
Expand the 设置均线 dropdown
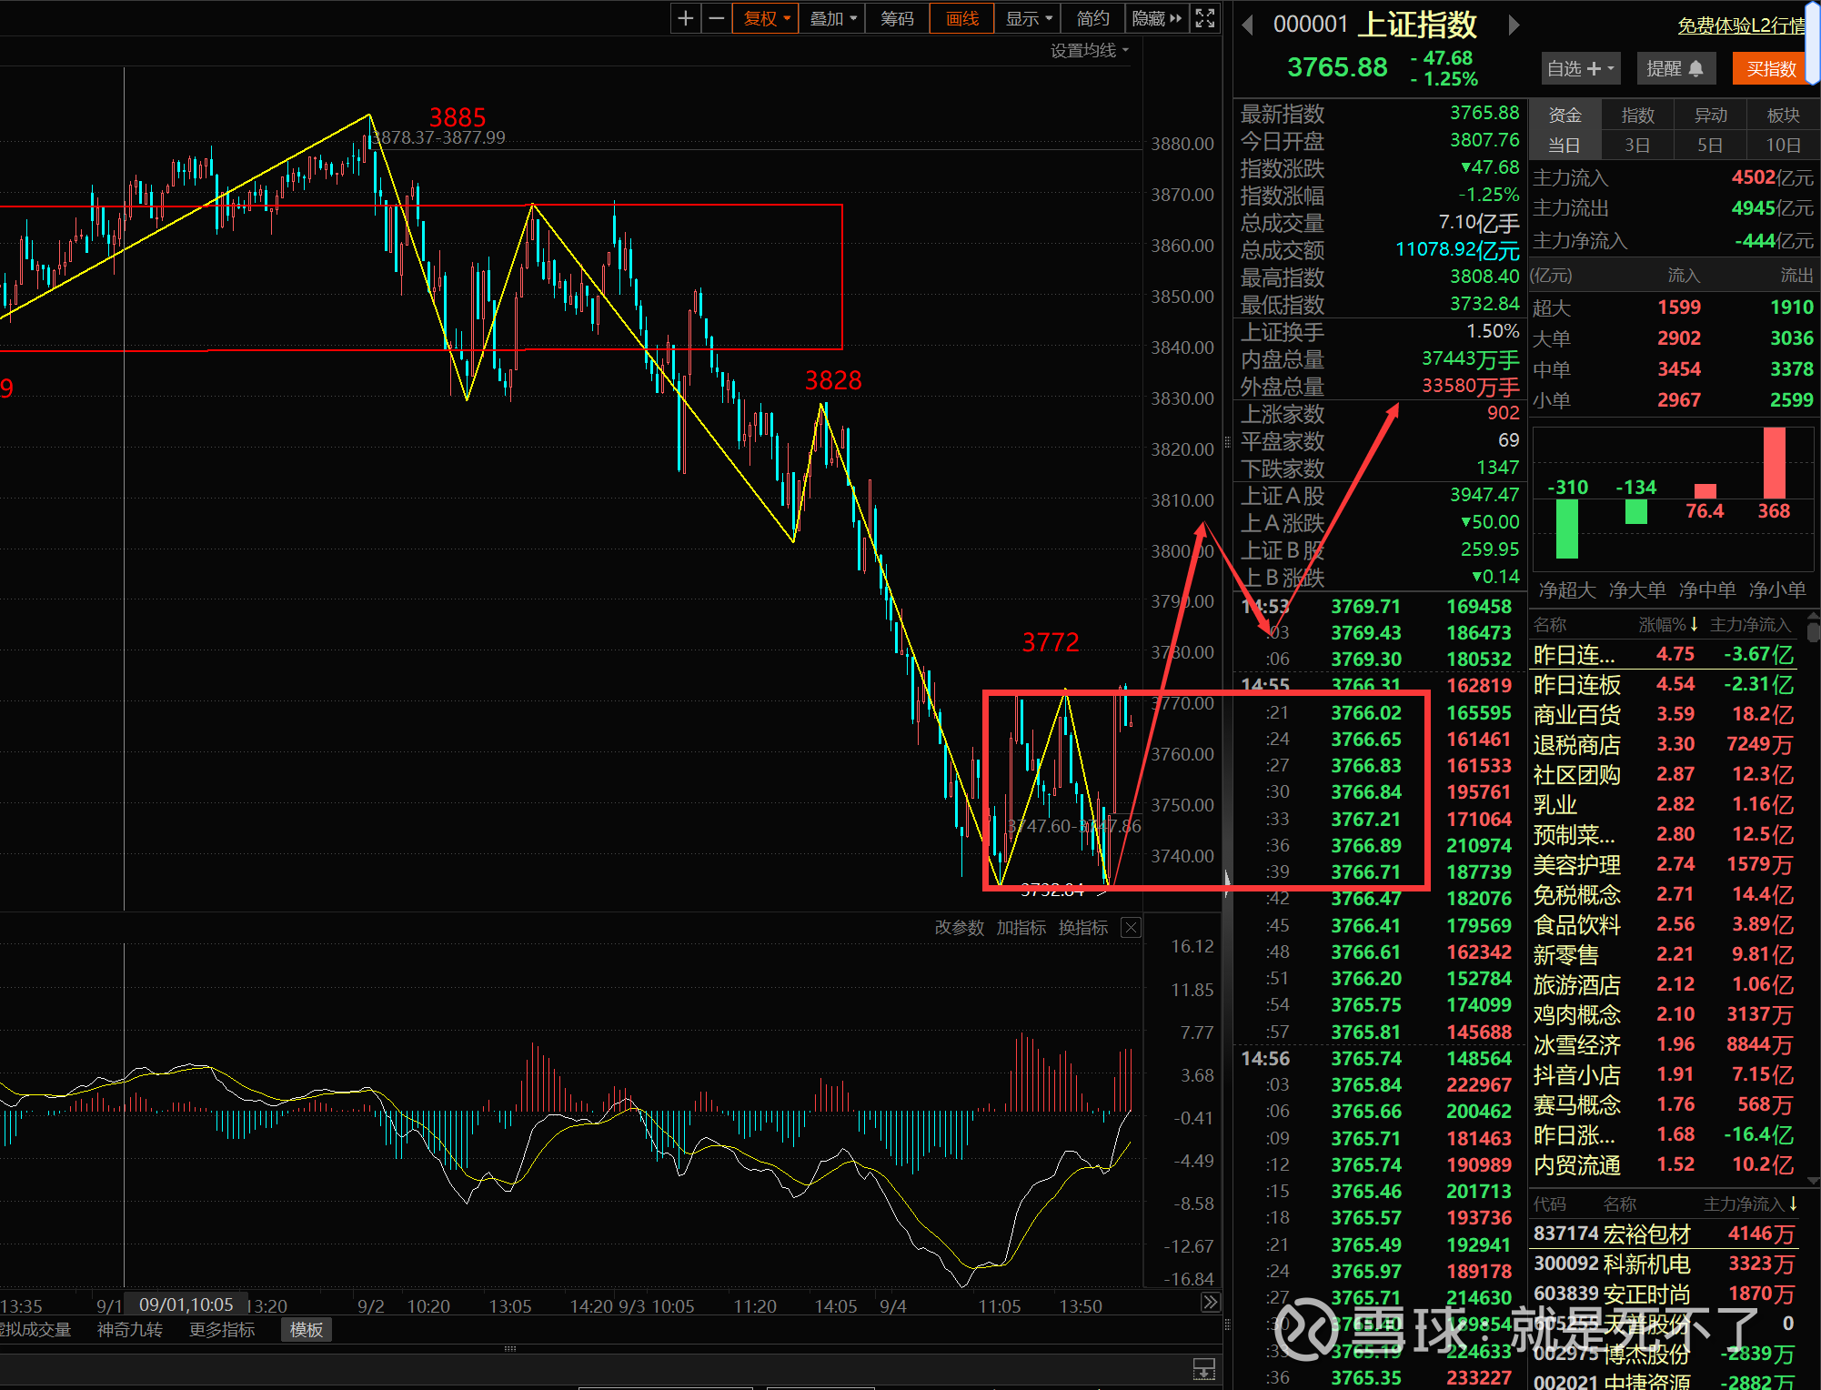1089,50
